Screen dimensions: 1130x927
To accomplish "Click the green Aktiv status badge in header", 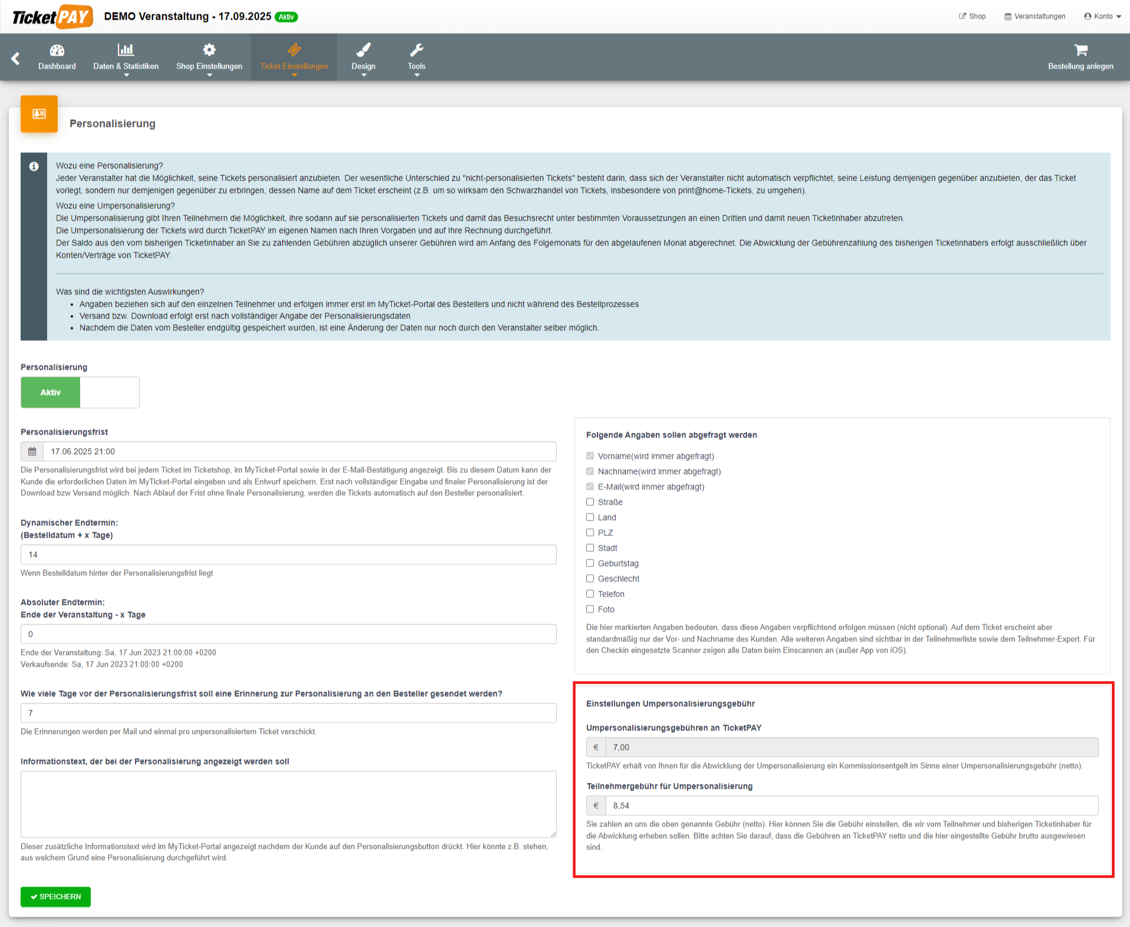I will [x=286, y=17].
